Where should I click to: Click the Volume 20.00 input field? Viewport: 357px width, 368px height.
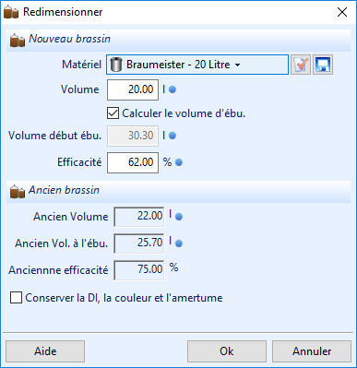pos(133,89)
